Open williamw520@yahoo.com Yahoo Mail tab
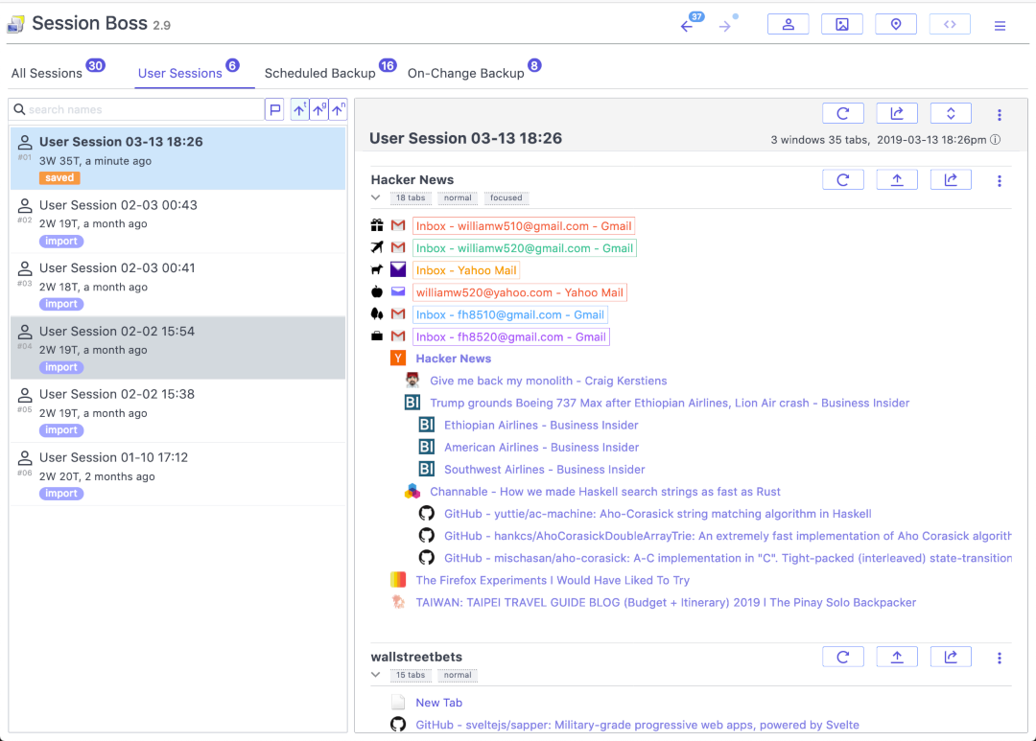Image resolution: width=1036 pixels, height=741 pixels. pos(520,292)
